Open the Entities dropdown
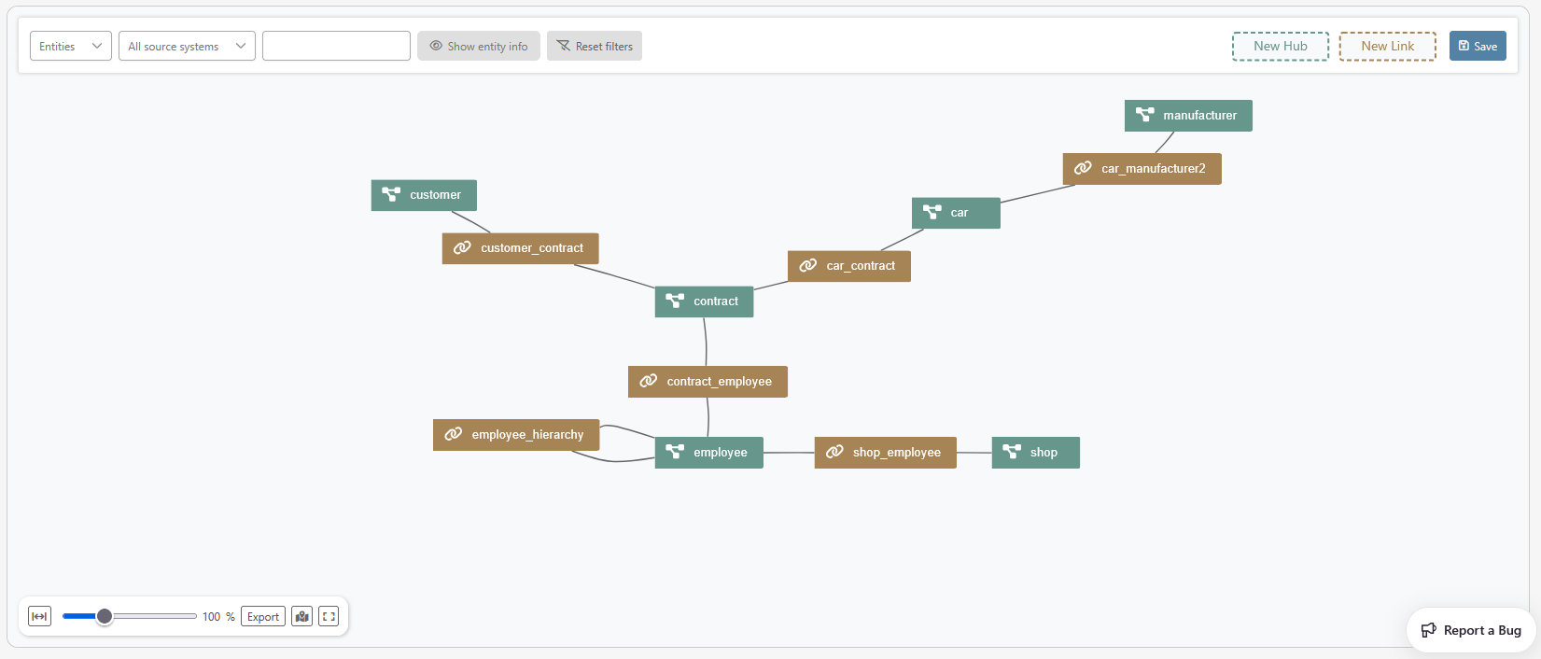Screen dimensions: 1541x659 tap(70, 46)
